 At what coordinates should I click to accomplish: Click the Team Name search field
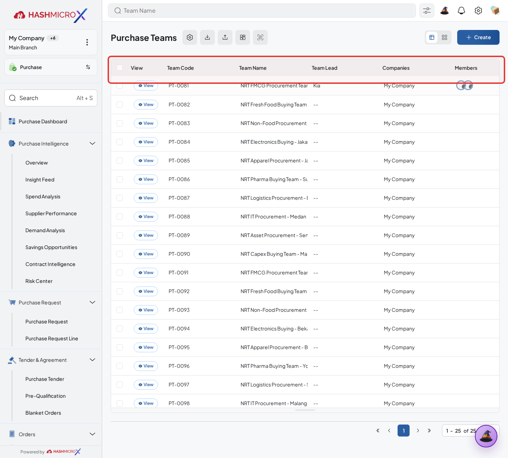click(x=262, y=11)
